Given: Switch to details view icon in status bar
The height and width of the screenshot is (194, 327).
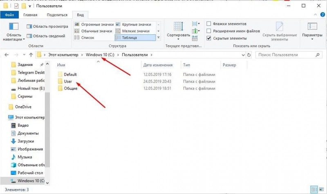Looking at the screenshot, I should click(314, 190).
